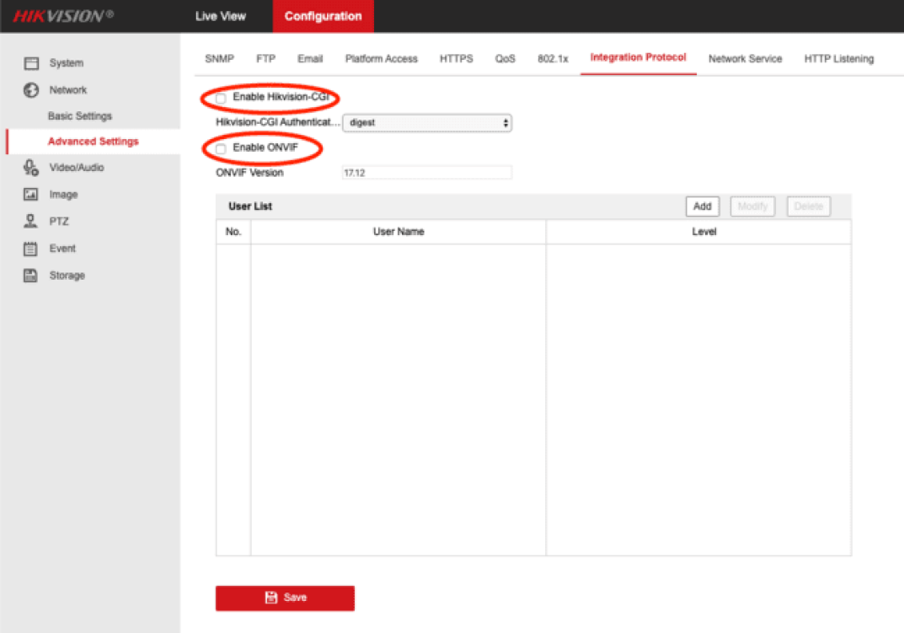Click the red Save button
The width and height of the screenshot is (904, 633).
[285, 598]
